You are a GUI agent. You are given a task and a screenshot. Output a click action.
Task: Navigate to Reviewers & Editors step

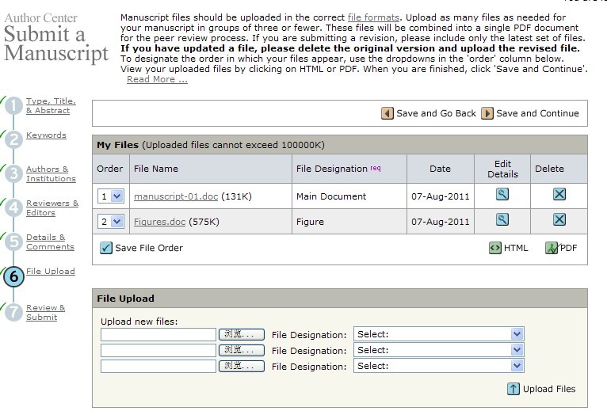tap(52, 207)
